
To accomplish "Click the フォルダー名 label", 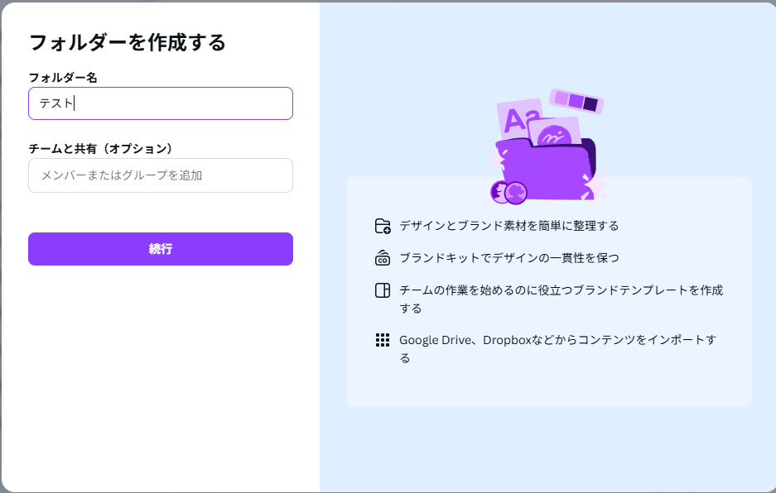I will (63, 77).
